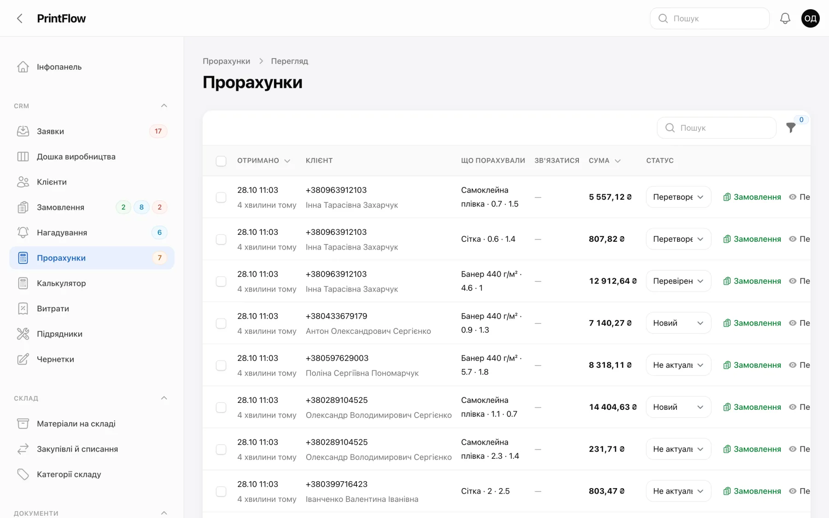Collapse the СКЛАД sidebar section

[164, 398]
